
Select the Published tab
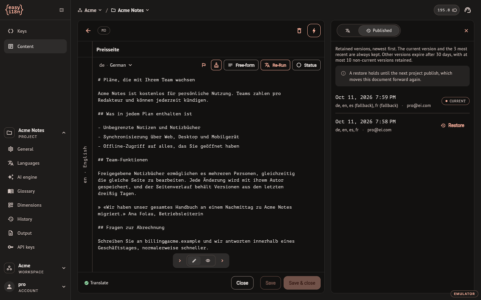pyautogui.click(x=379, y=31)
